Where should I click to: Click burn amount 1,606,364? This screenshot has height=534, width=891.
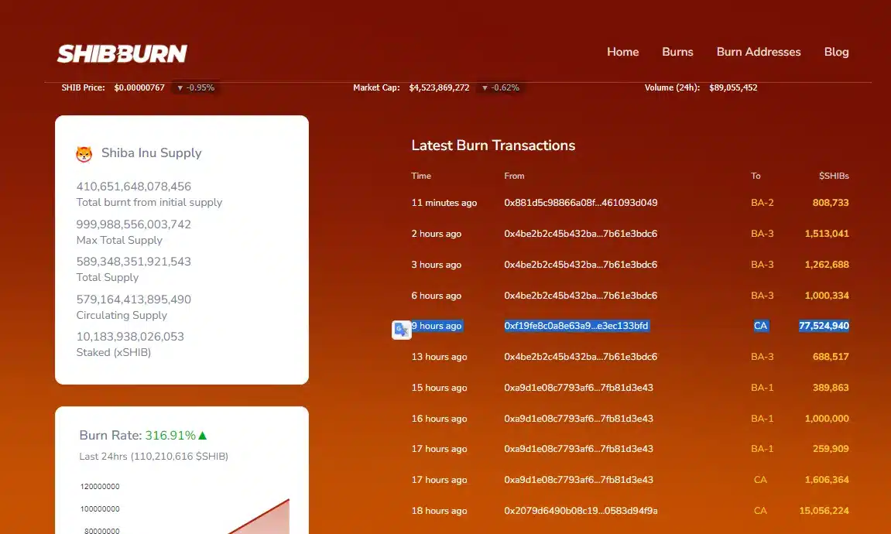[827, 480]
